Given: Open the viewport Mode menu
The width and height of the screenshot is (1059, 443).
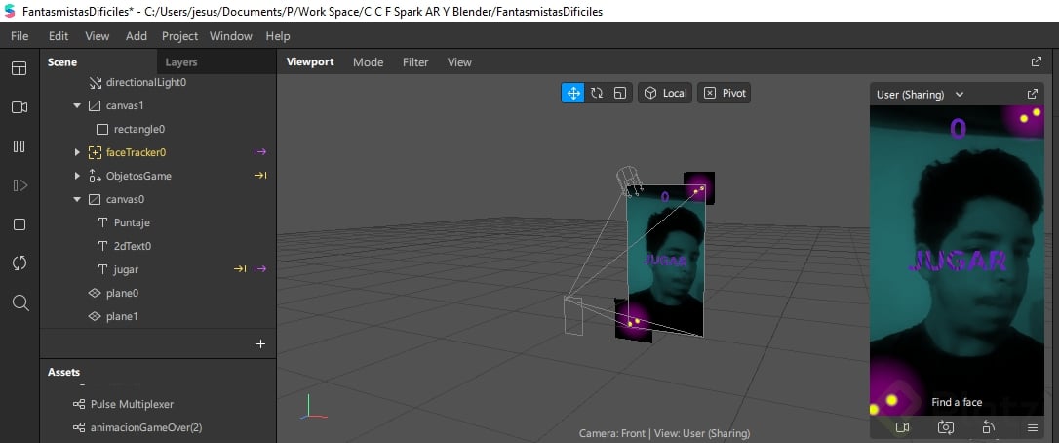Looking at the screenshot, I should point(368,62).
